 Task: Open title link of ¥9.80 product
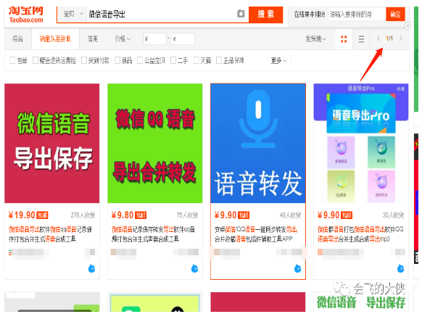pyautogui.click(x=153, y=234)
